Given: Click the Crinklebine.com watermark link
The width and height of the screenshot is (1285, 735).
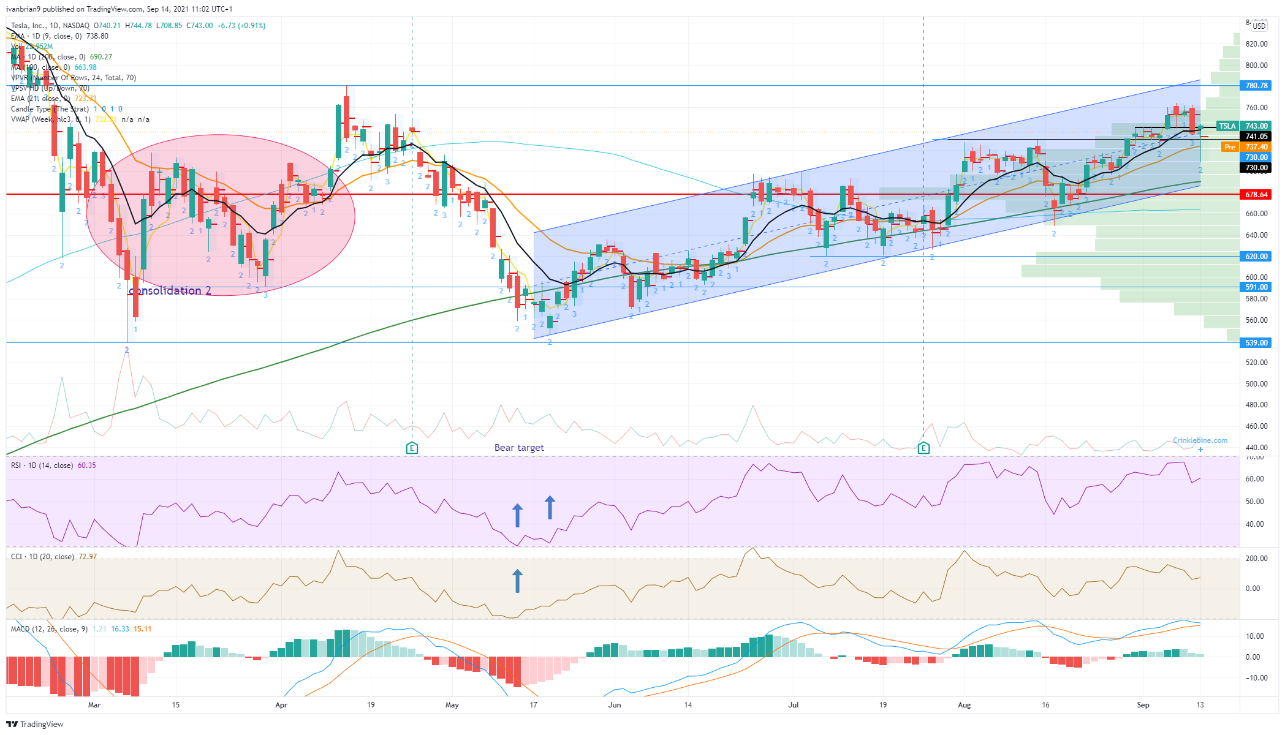Looking at the screenshot, I should [1200, 440].
